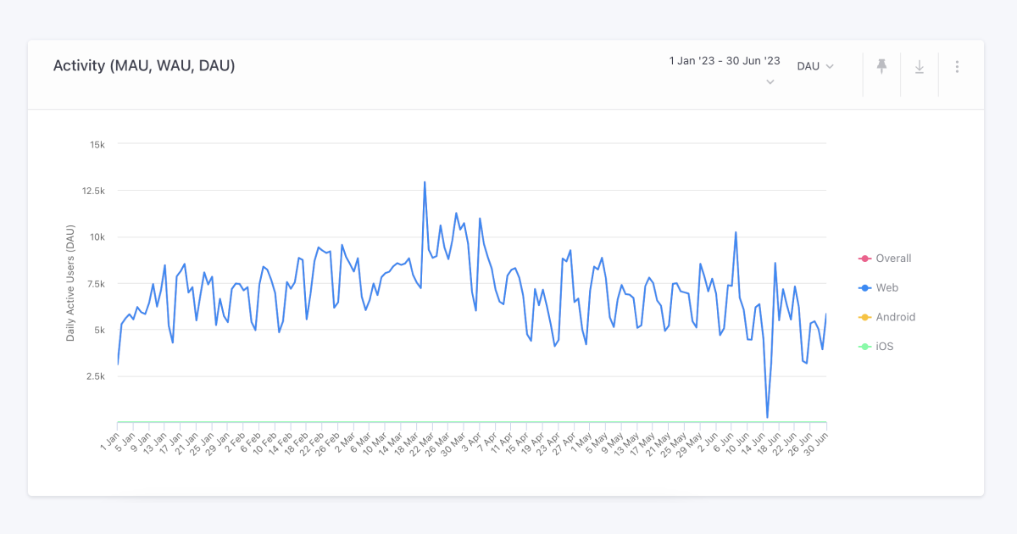
Task: Click the peak data point near 22 Mar
Action: click(x=424, y=181)
